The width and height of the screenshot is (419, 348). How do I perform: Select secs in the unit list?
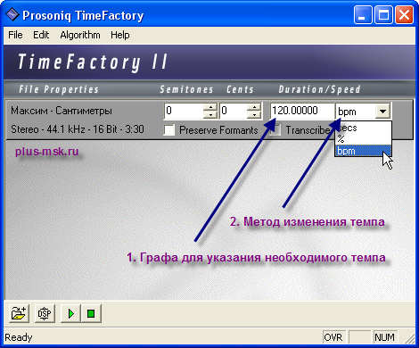coord(363,128)
